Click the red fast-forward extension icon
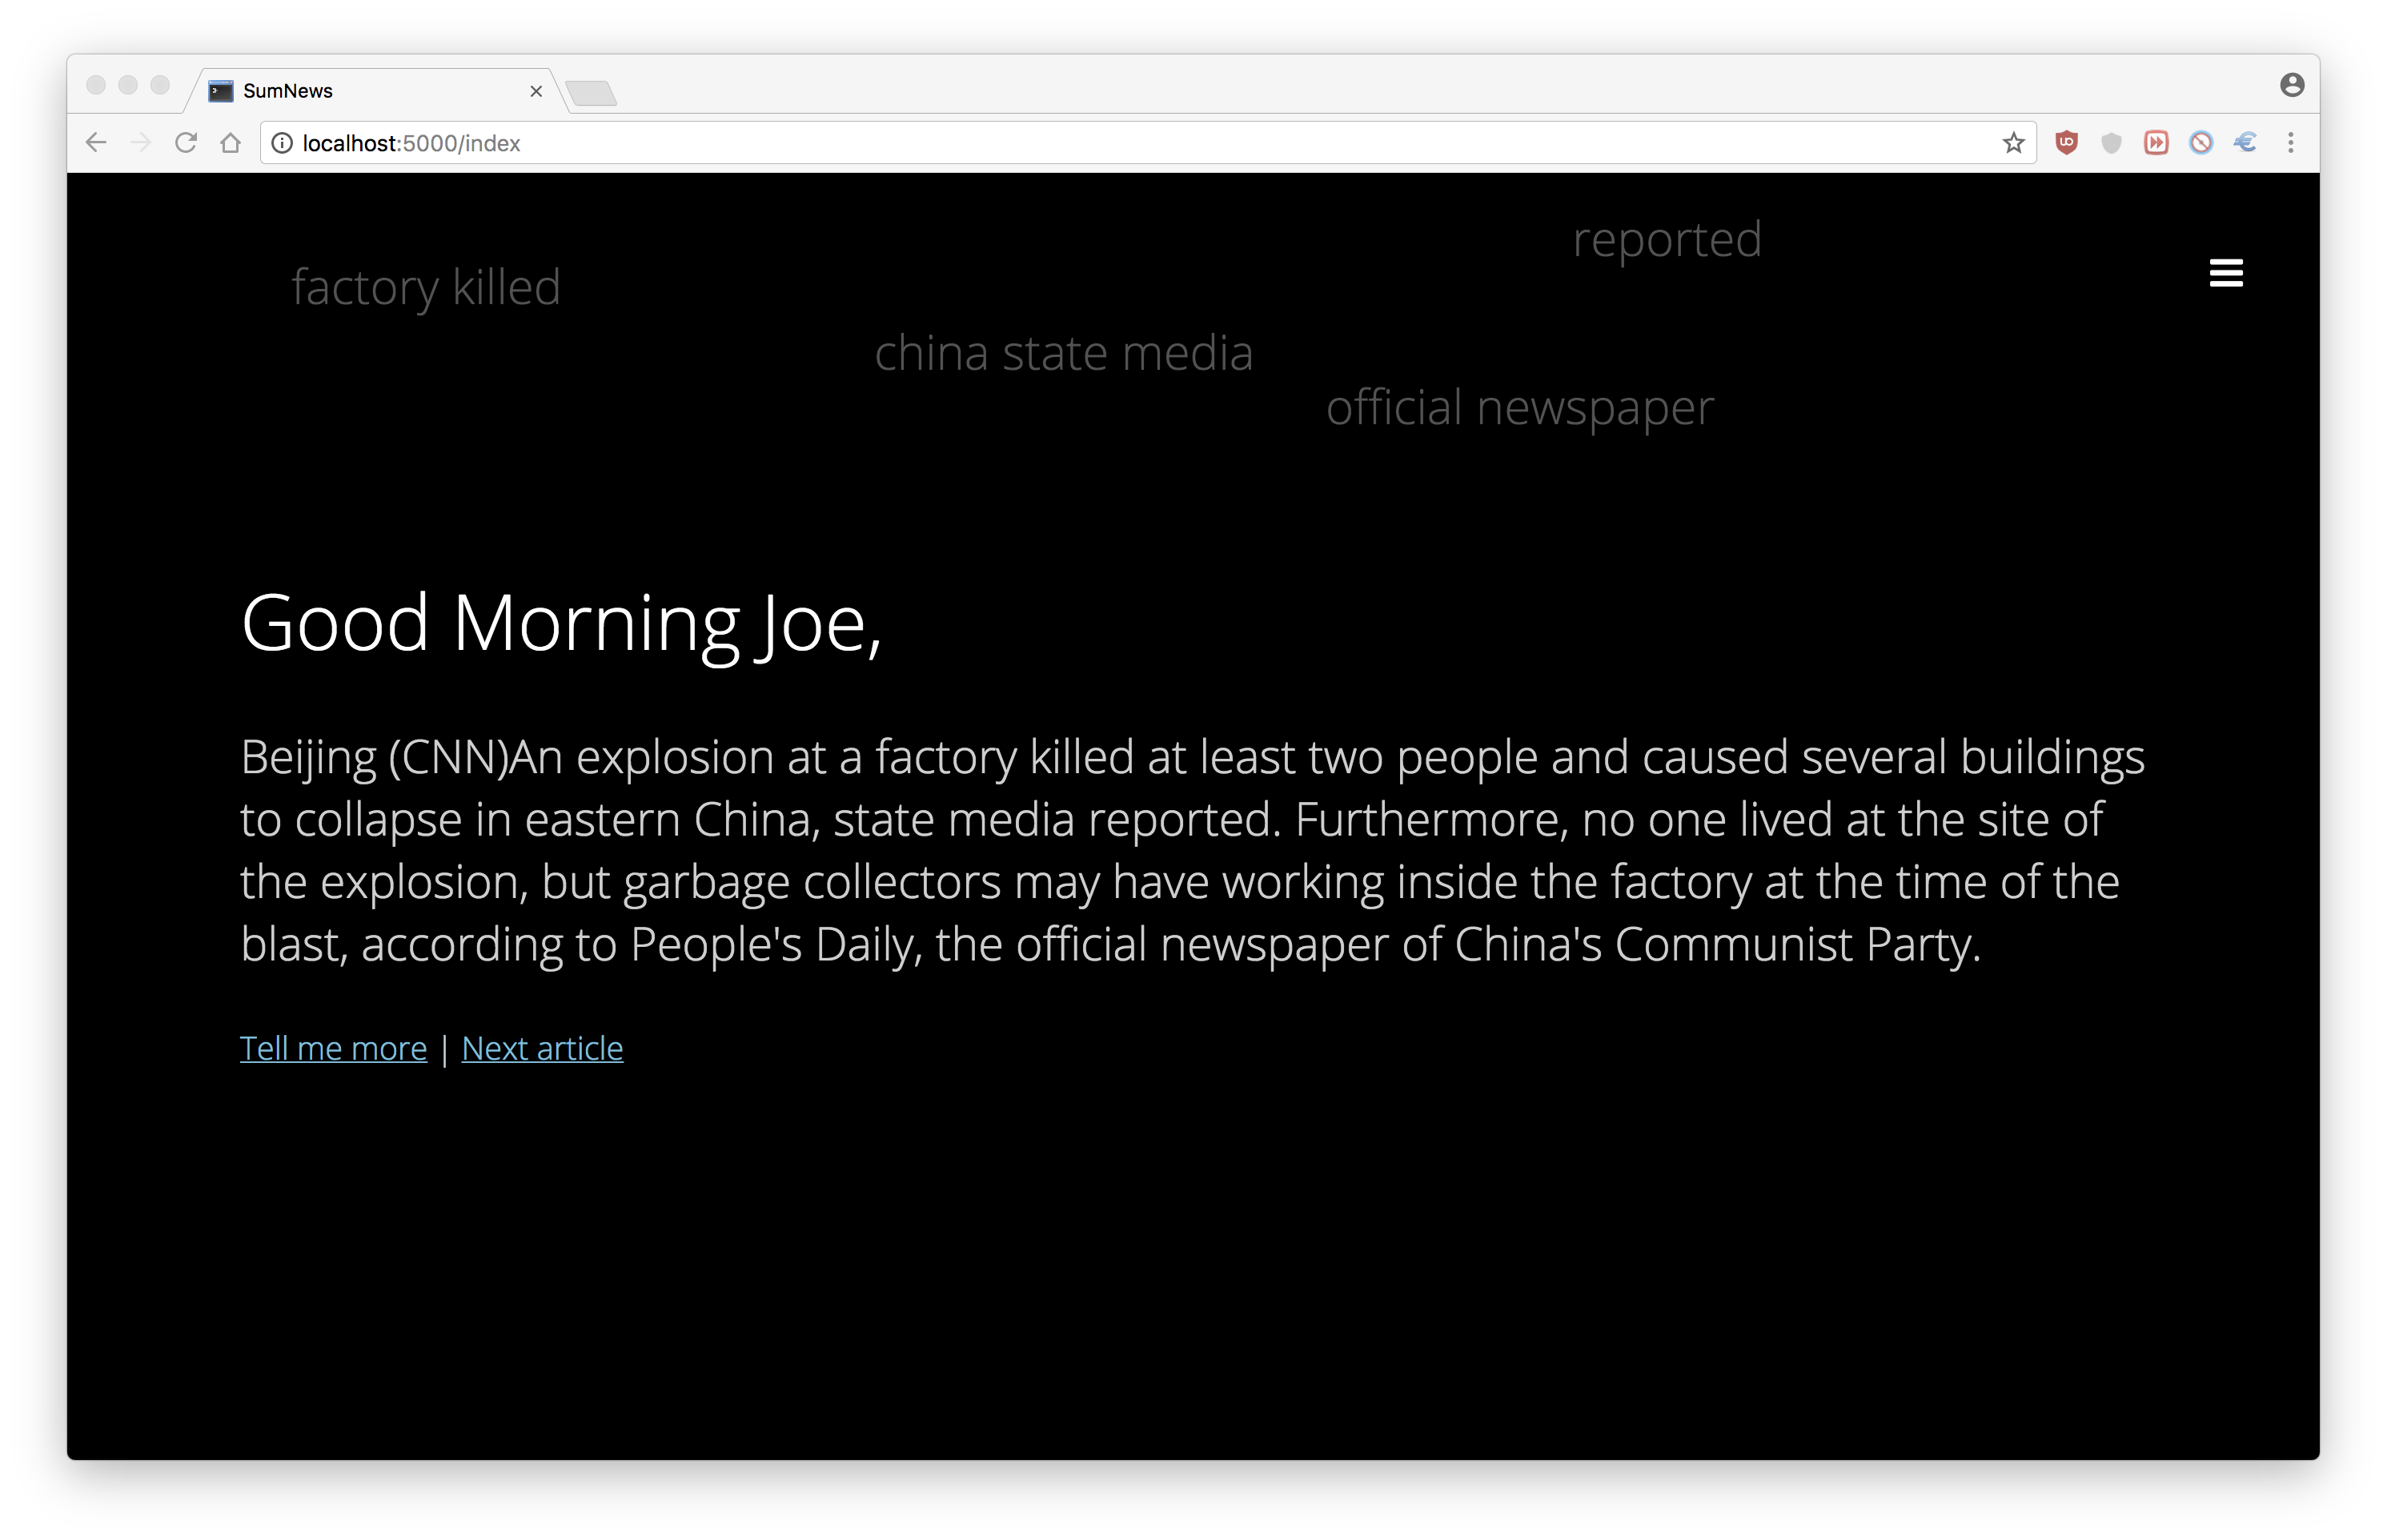The image size is (2387, 1540). coord(2155,143)
